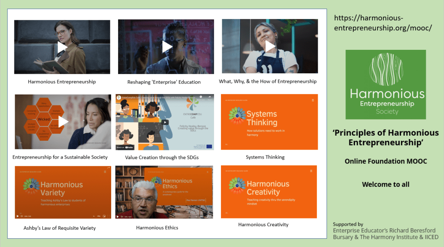Play Entrepreneurship for a Sustainable Society video

click(x=63, y=122)
